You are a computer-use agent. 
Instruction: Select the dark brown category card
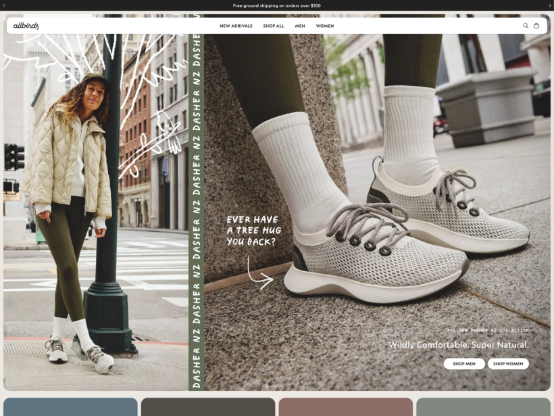tap(208, 407)
